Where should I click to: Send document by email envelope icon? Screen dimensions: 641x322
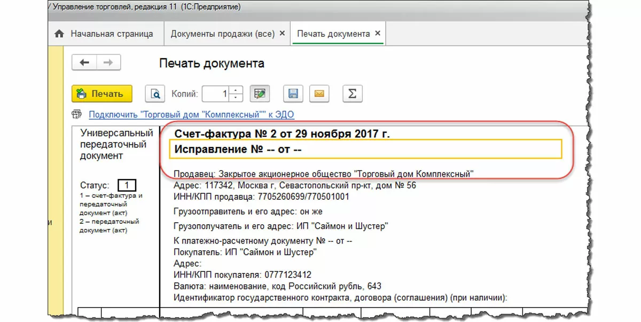tap(319, 94)
